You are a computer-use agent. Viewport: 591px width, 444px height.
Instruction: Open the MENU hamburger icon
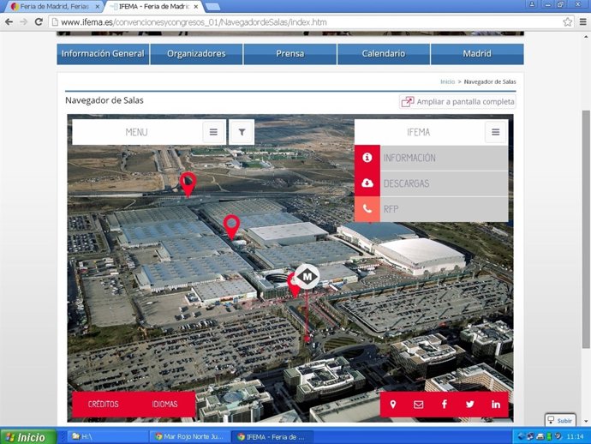click(x=213, y=132)
